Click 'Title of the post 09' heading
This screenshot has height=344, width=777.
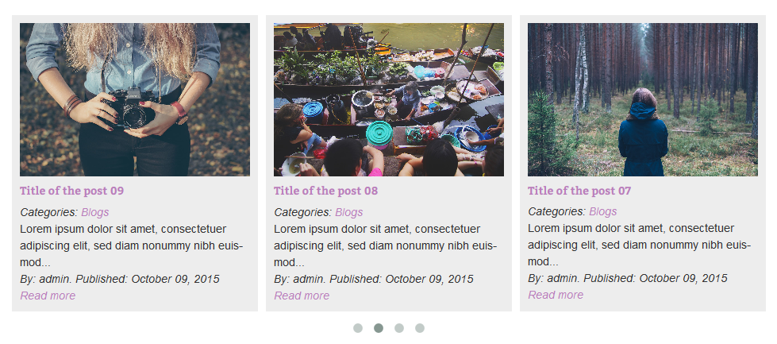(72, 191)
